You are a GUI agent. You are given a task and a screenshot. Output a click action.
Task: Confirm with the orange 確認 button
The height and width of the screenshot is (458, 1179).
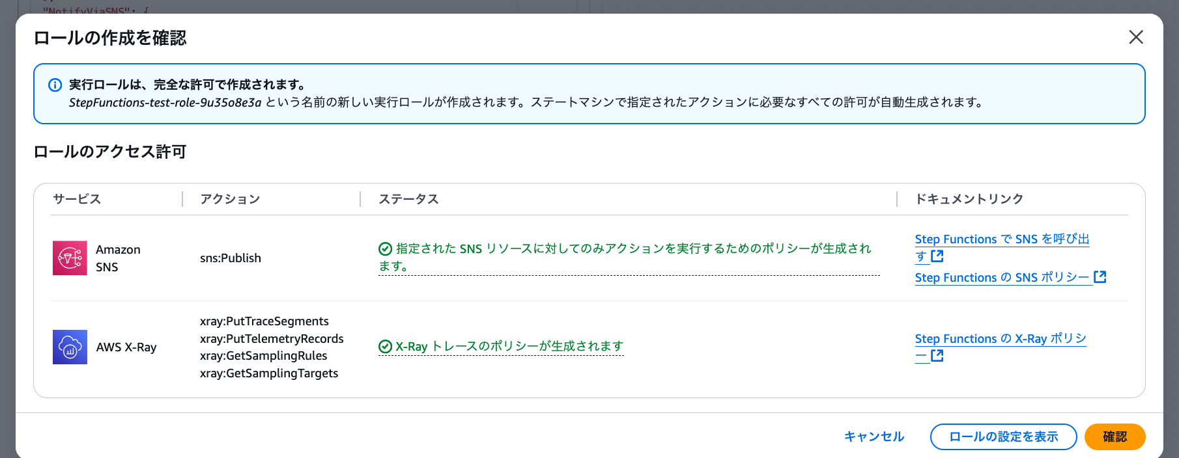[1115, 437]
